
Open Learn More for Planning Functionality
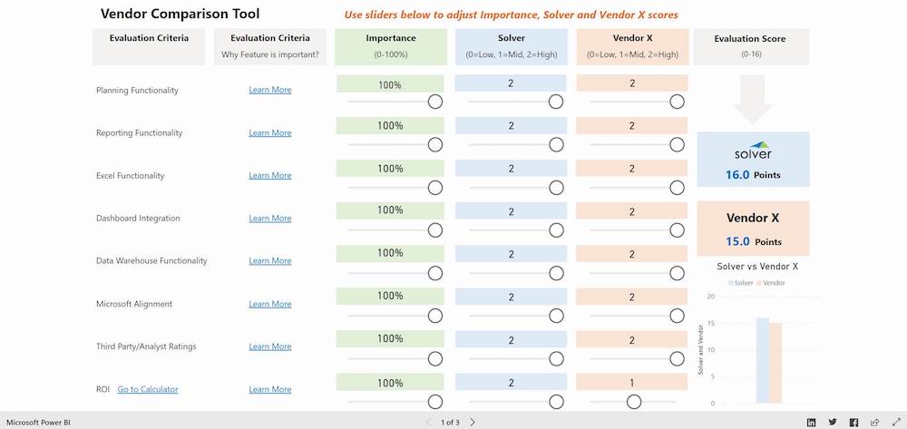(x=270, y=90)
